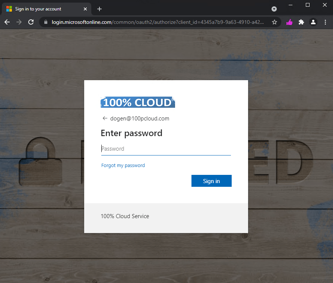333x283 pixels.
Task: Maximize the Chrome browser window
Action: click(308, 5)
